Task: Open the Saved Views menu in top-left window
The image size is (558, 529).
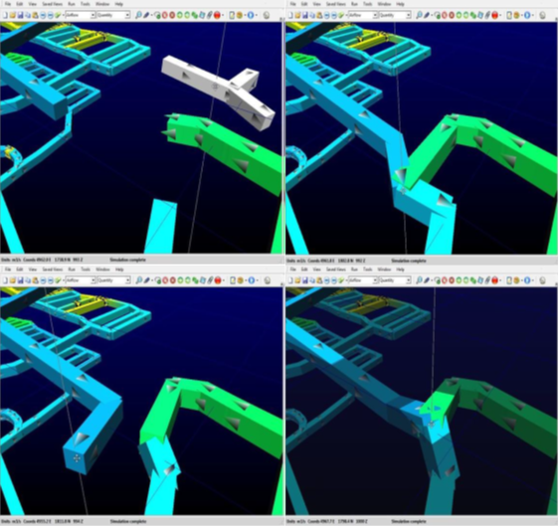Action: (x=53, y=4)
